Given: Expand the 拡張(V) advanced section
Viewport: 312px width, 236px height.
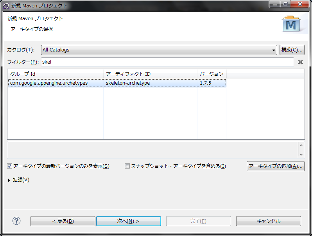Looking at the screenshot, I should [9, 180].
